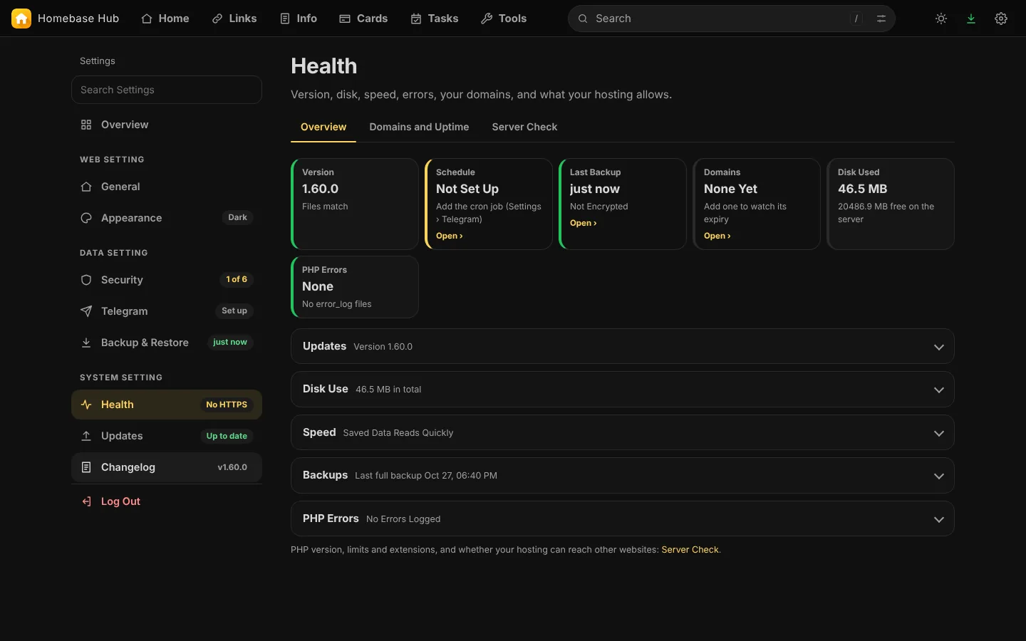Toggle the light theme sun icon
This screenshot has width=1026, height=641.
click(x=941, y=19)
